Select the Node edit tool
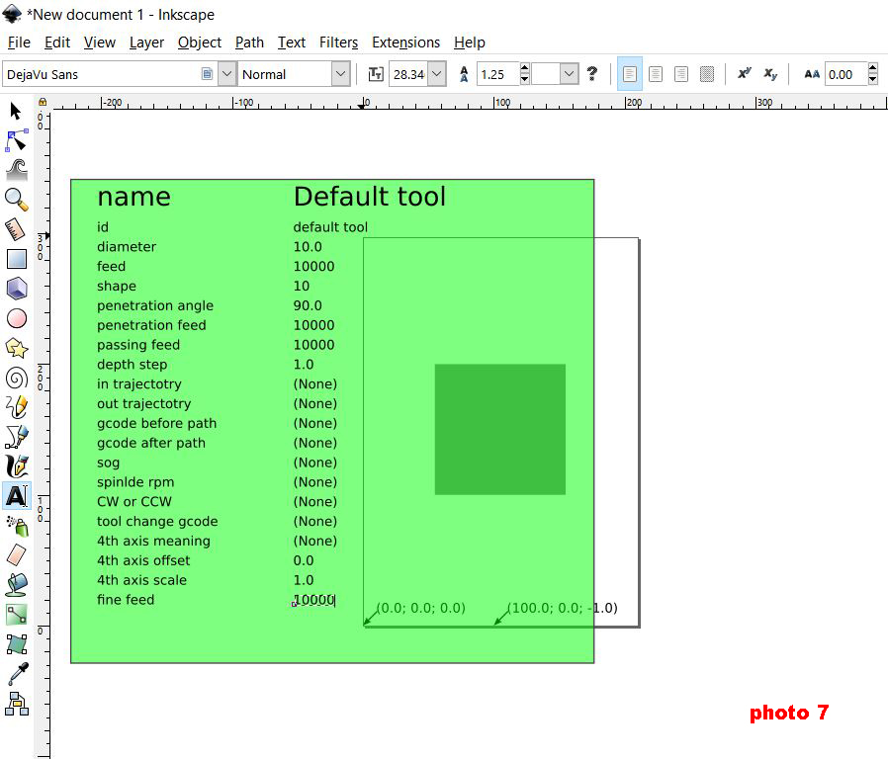Image resolution: width=888 pixels, height=759 pixels. [16, 140]
